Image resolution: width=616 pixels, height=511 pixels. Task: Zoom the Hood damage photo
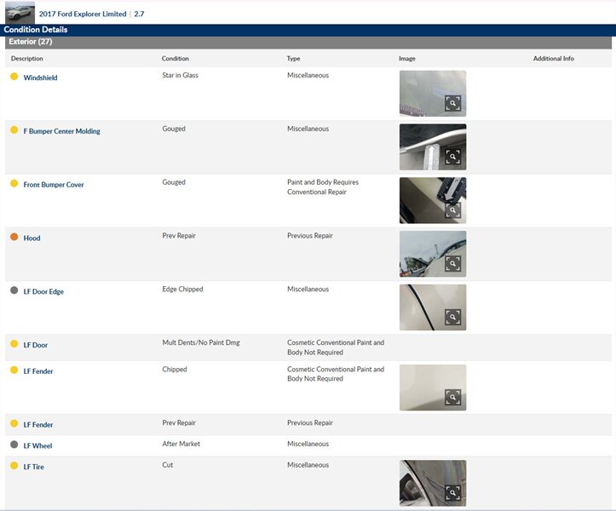(452, 264)
